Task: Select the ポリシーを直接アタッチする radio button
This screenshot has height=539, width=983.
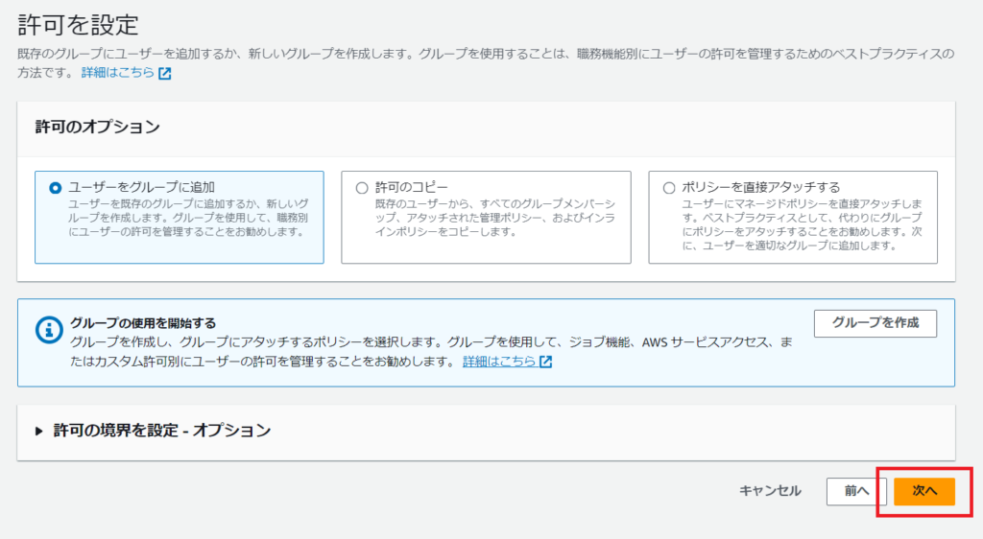Action: (x=669, y=188)
